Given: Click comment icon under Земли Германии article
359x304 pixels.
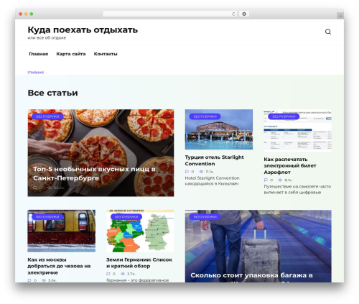Looking at the screenshot, I should 108,274.
